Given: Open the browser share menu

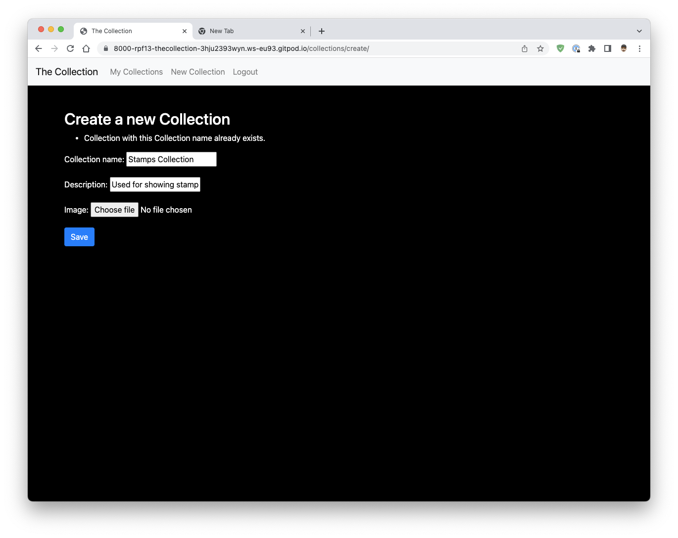Looking at the screenshot, I should [x=524, y=48].
